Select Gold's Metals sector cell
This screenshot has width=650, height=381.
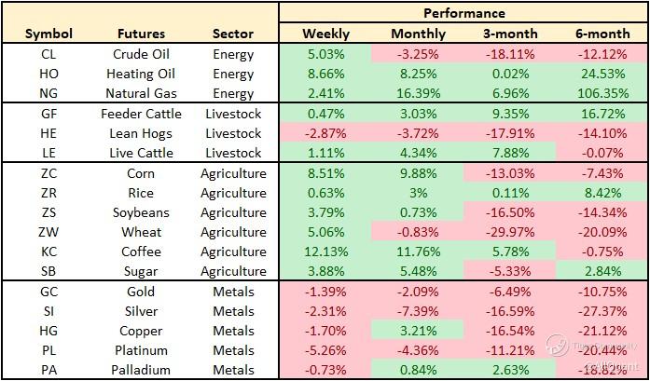[232, 292]
